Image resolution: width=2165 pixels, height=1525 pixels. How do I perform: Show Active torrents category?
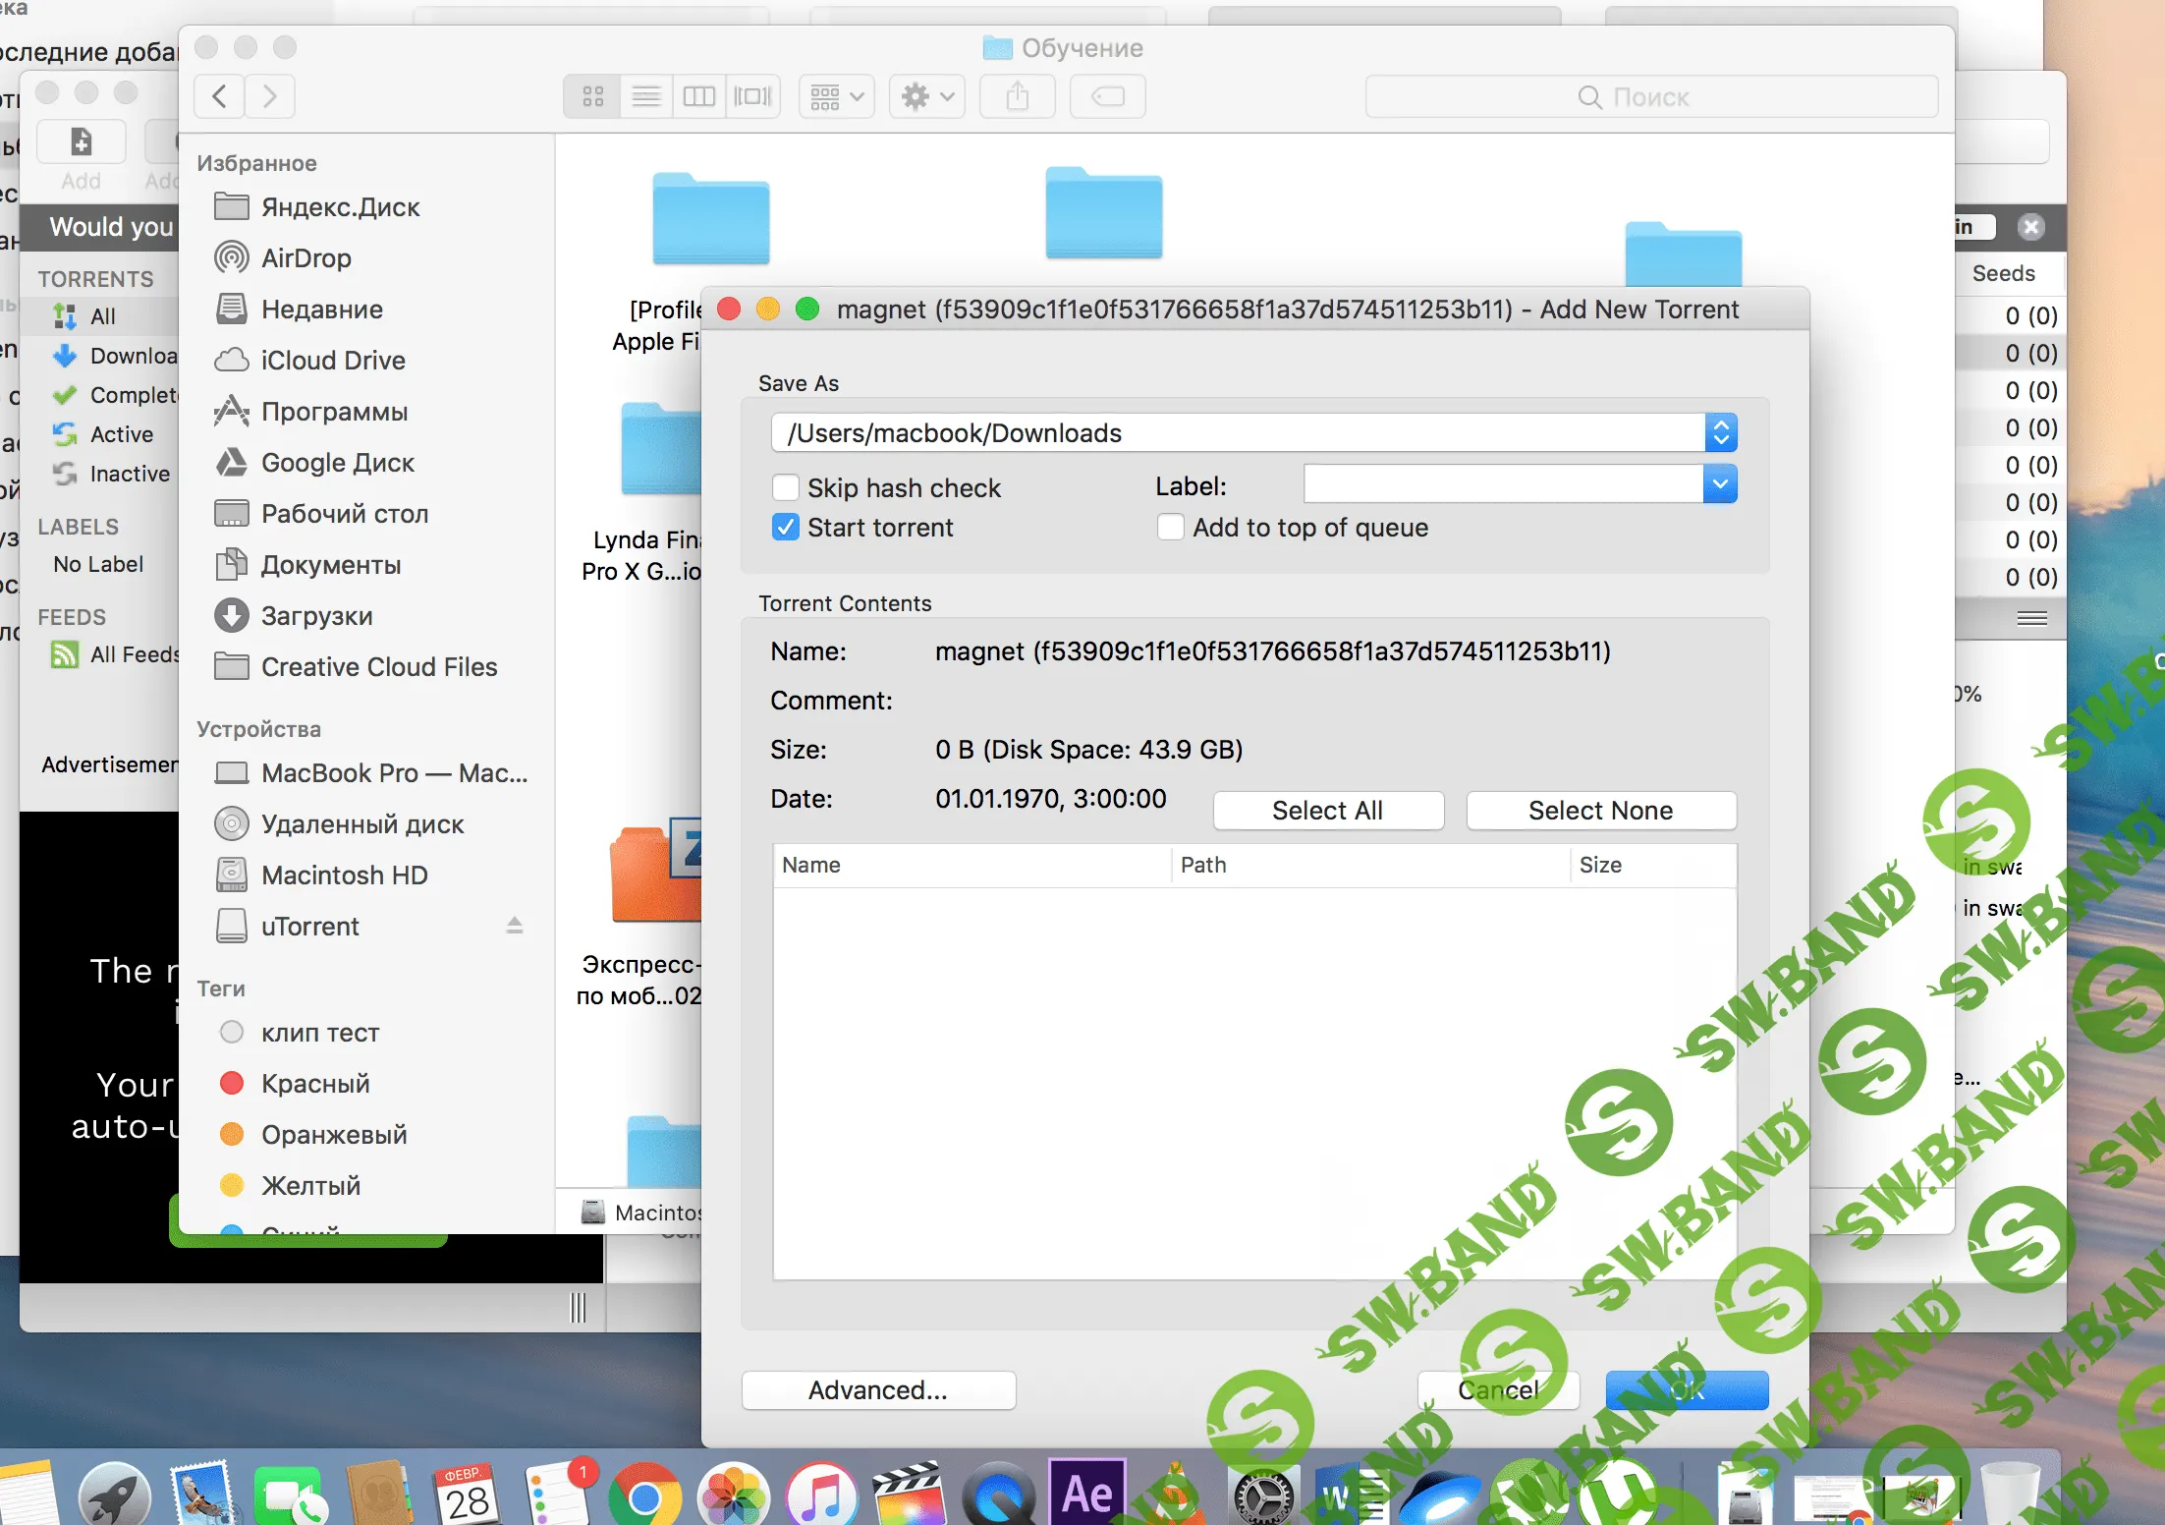[x=121, y=434]
